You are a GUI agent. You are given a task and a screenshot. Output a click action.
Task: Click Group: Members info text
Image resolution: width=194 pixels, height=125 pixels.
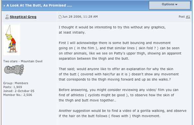(16, 83)
